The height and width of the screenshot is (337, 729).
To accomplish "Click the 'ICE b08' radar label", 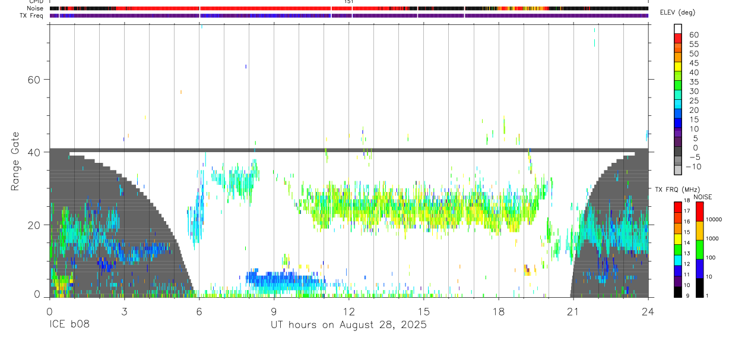I will pyautogui.click(x=69, y=325).
